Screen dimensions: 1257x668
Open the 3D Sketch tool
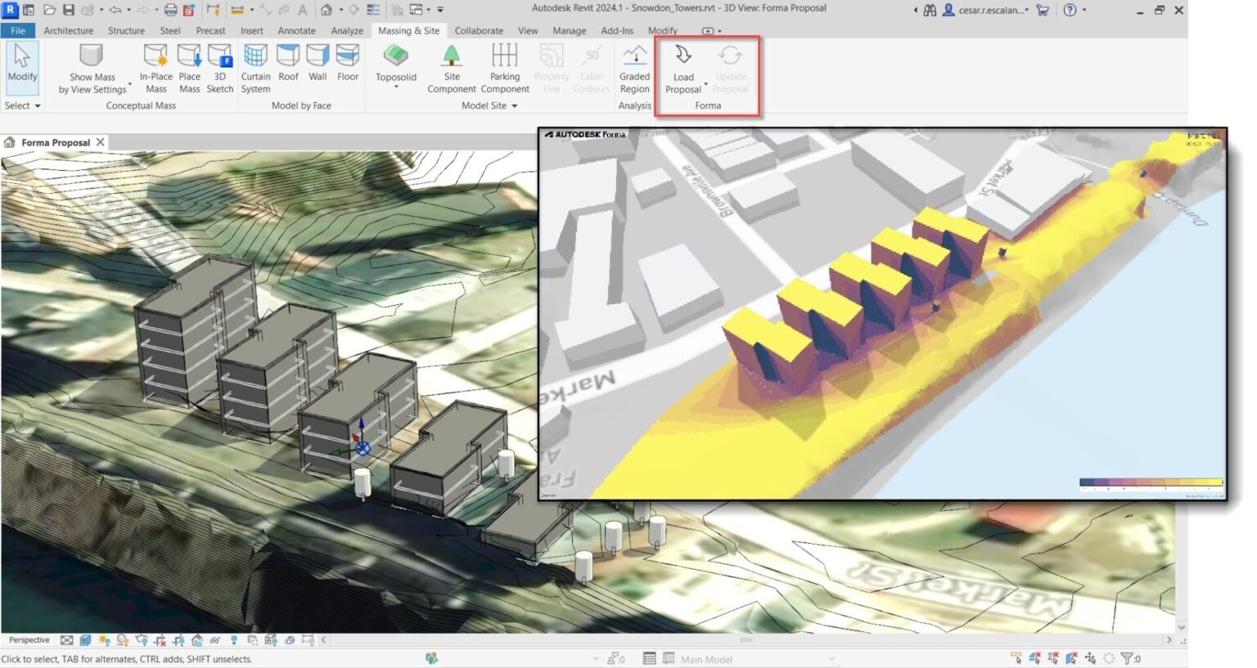click(x=219, y=67)
